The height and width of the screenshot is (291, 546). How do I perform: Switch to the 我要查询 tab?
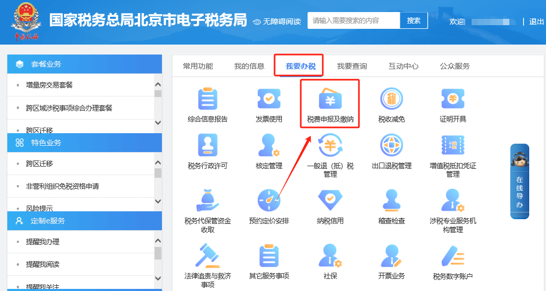coord(352,66)
